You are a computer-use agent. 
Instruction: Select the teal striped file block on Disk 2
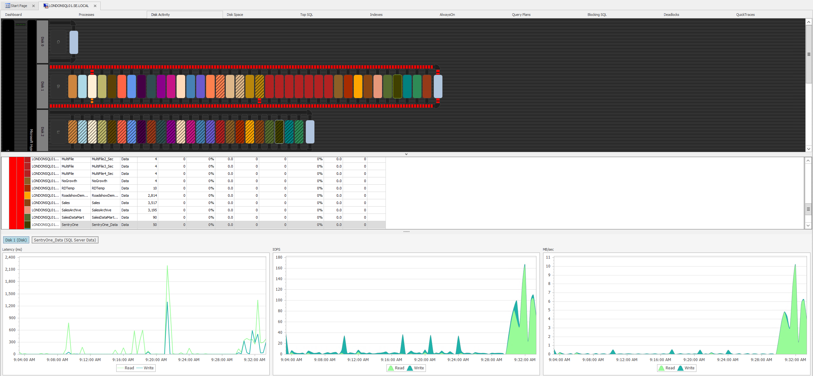pos(289,131)
